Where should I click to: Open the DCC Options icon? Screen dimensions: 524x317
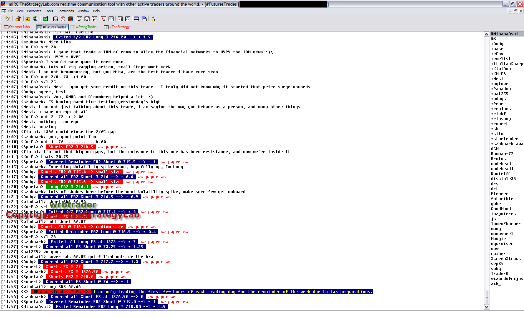95,19
